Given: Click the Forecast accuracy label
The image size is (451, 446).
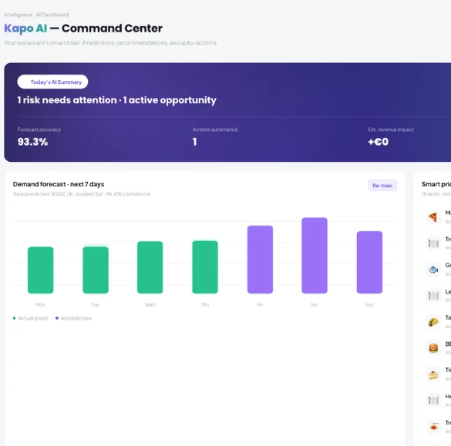Looking at the screenshot, I should click(39, 129).
